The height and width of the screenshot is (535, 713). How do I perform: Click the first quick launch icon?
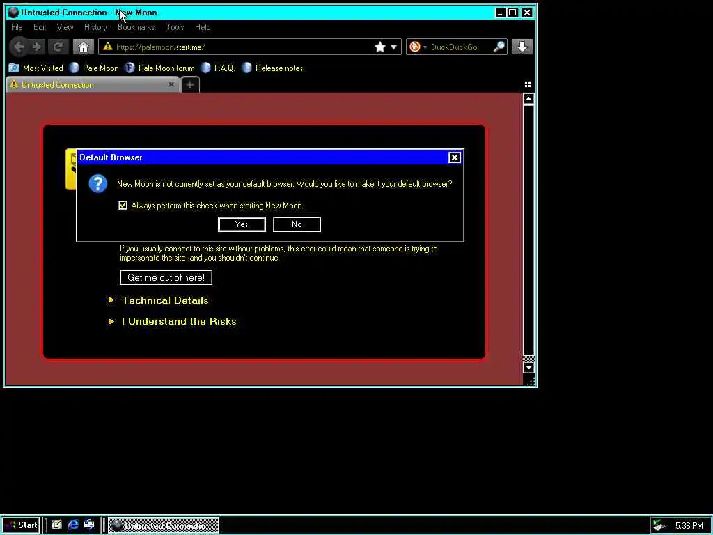pos(56,525)
